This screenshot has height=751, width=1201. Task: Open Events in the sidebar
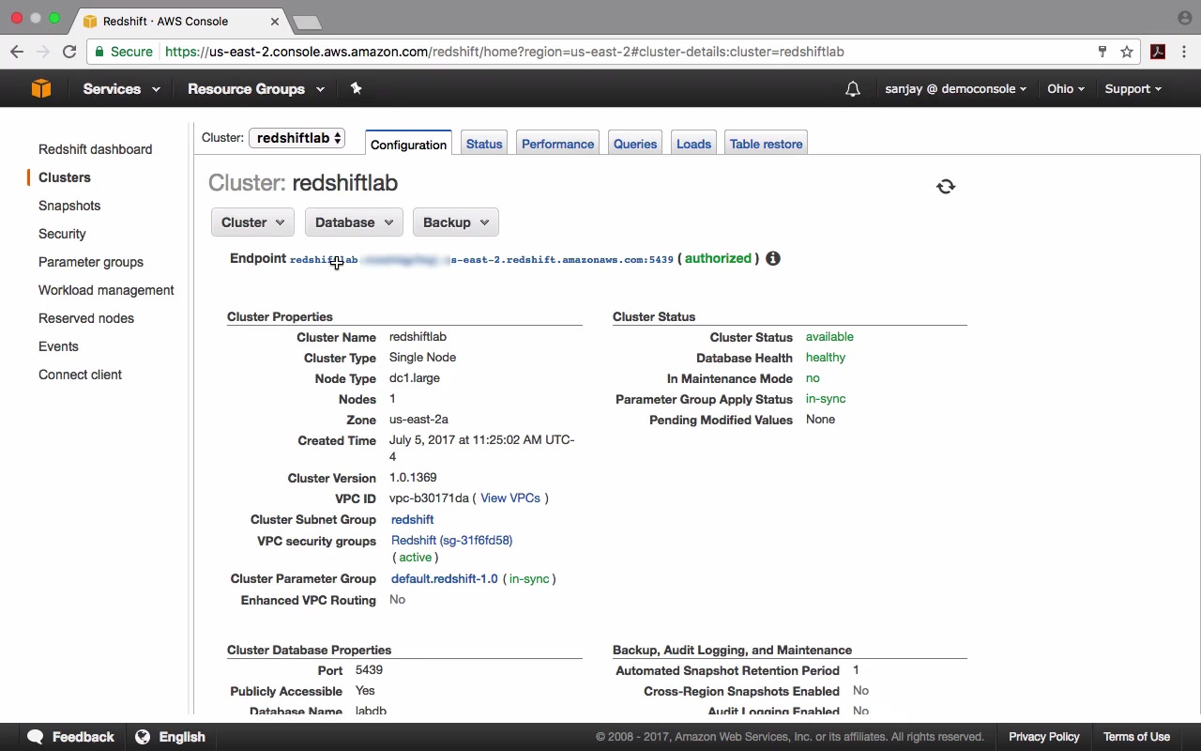click(x=58, y=346)
